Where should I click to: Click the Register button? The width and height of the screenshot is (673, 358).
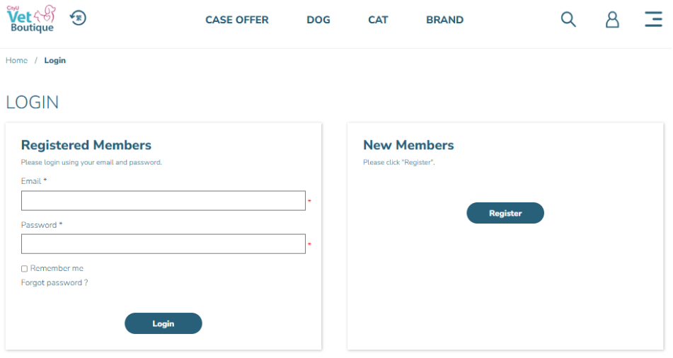(505, 213)
